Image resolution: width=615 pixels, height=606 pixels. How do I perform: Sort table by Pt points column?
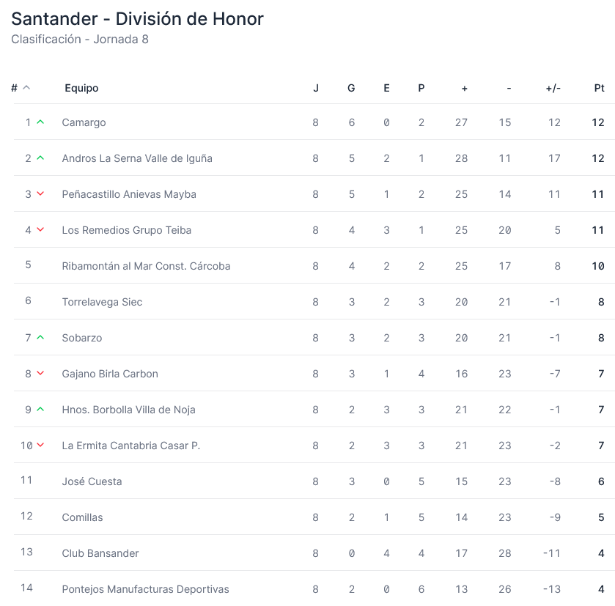click(599, 88)
